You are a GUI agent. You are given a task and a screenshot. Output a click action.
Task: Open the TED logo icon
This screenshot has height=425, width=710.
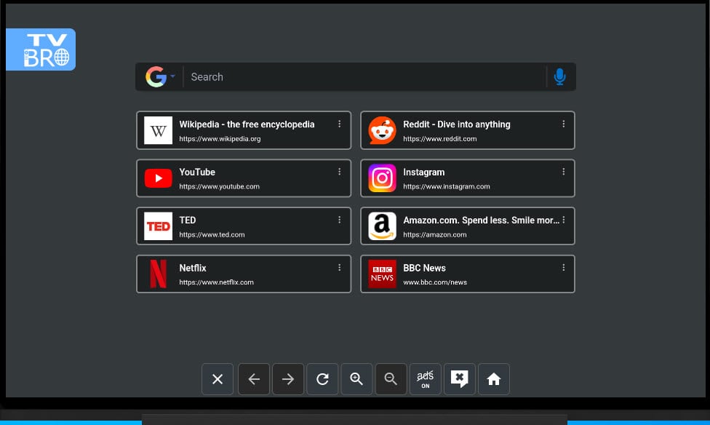coord(158,226)
